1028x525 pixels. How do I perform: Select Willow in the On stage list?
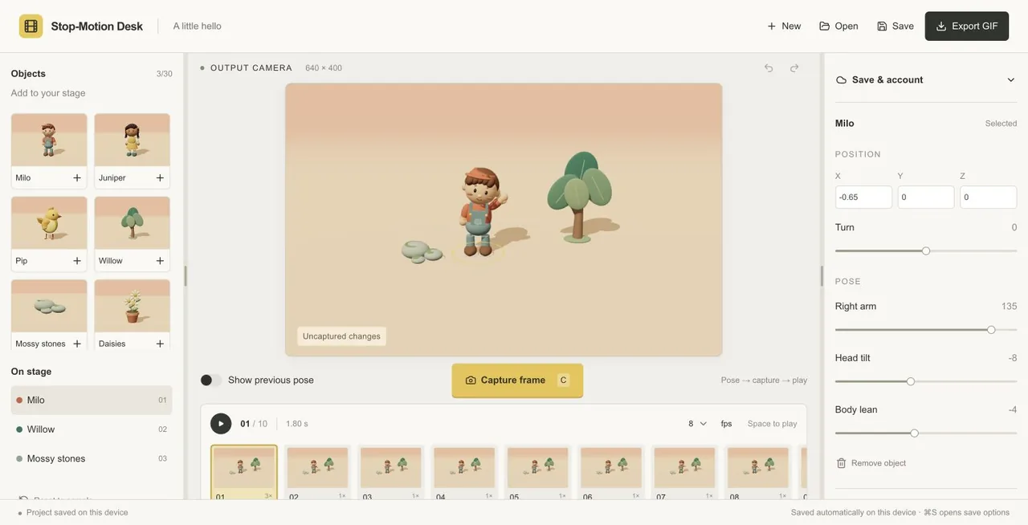[92, 429]
